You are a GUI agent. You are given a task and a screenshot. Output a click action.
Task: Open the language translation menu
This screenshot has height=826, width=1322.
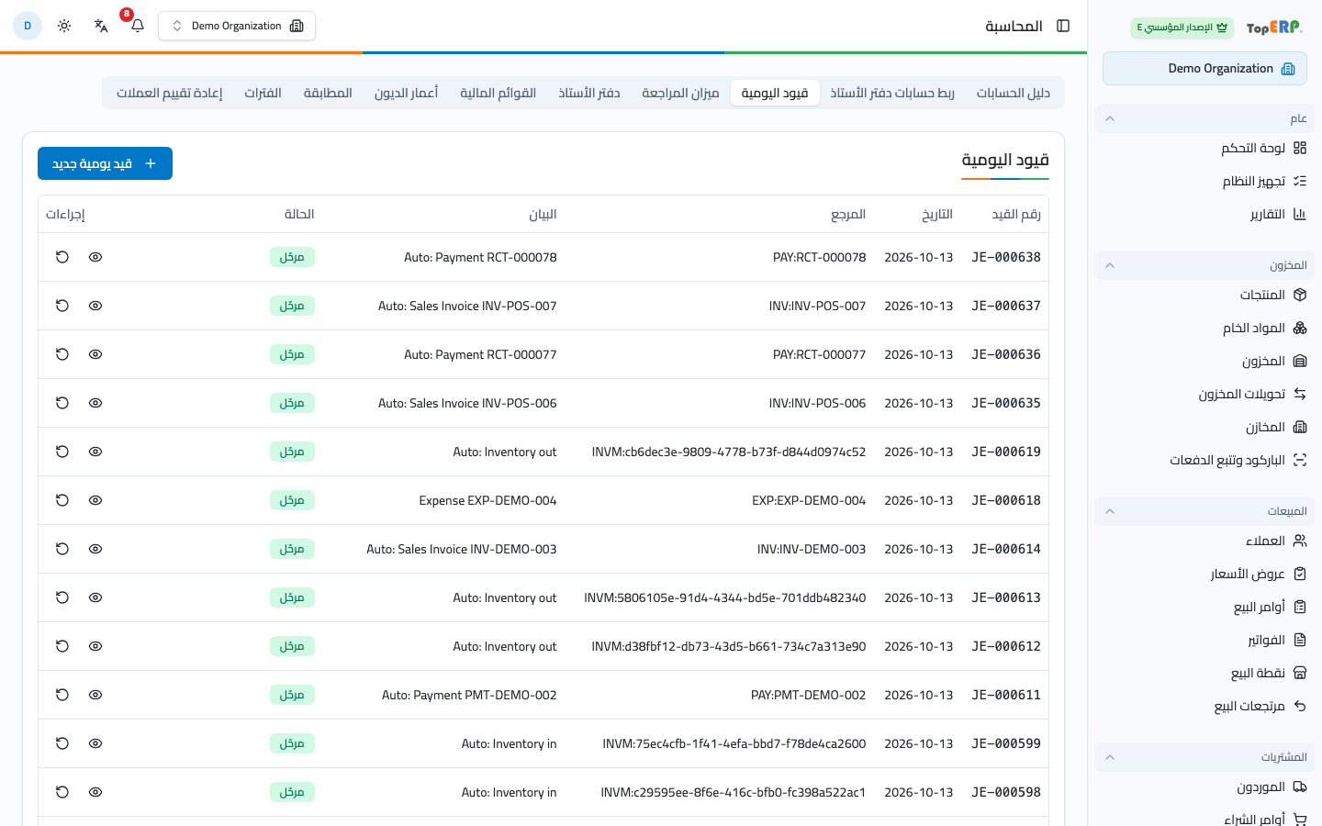point(101,26)
